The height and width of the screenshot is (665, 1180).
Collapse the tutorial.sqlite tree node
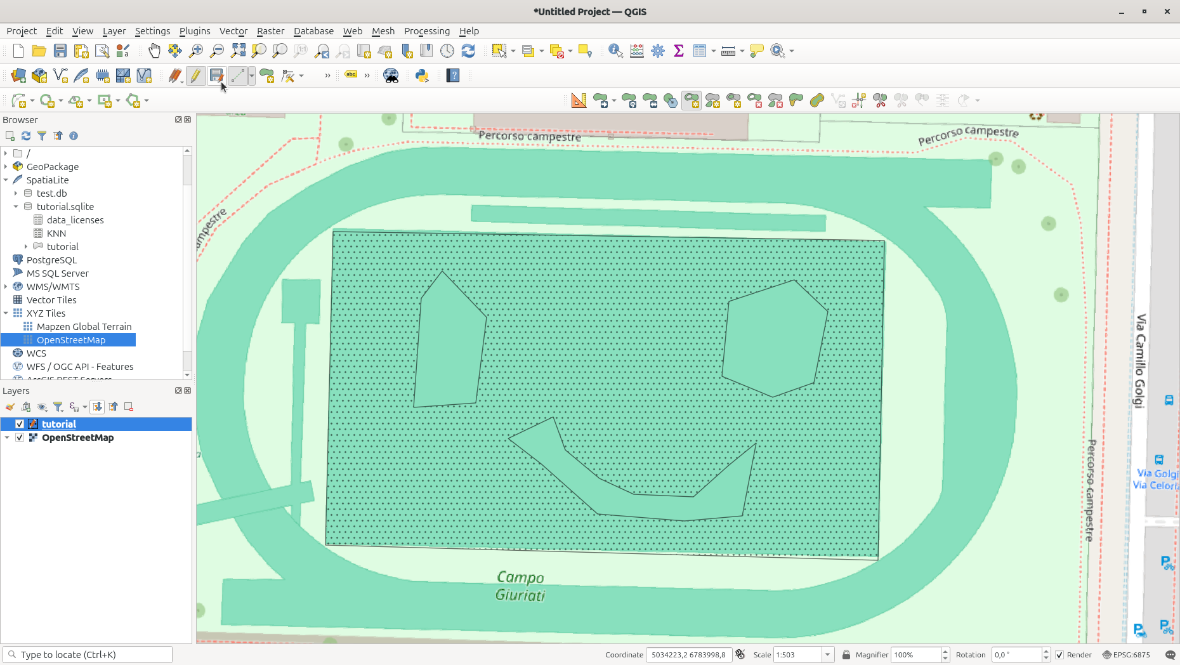(16, 207)
